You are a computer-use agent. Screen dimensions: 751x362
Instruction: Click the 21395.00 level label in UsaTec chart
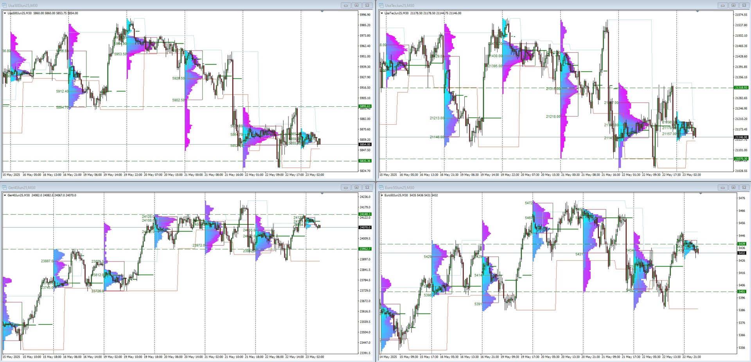(495, 66)
